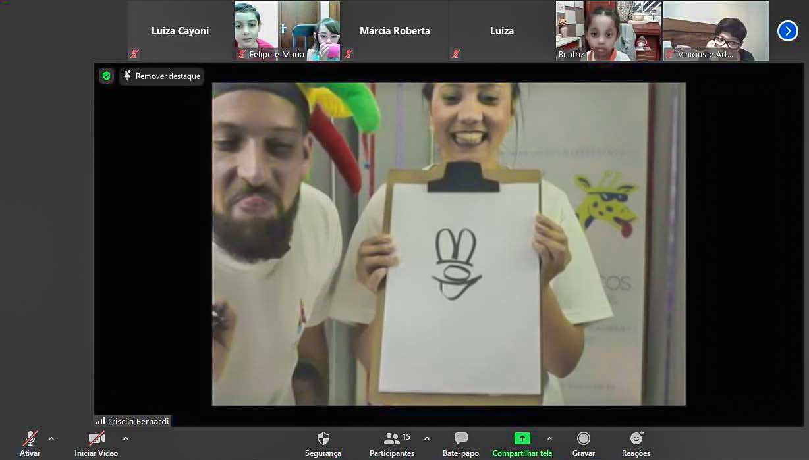Open the Reações emoji menu
Screen dimensions: 809x460
636,444
